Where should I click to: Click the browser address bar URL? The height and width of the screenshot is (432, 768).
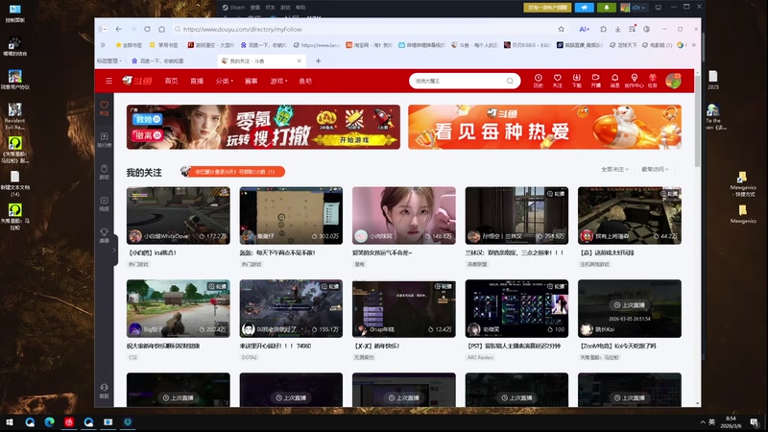tap(243, 30)
